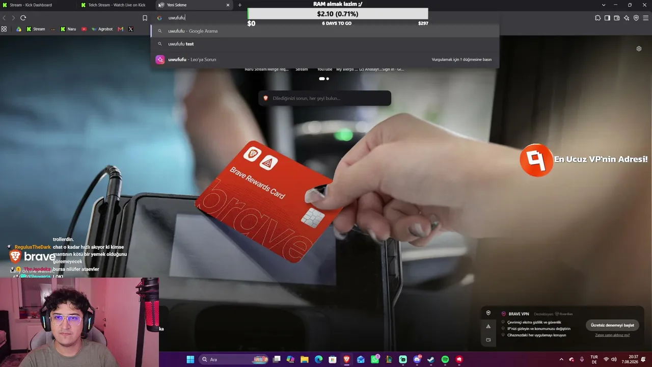Select the Yeni Sekme tab
This screenshot has width=652, height=367.
pyautogui.click(x=194, y=5)
